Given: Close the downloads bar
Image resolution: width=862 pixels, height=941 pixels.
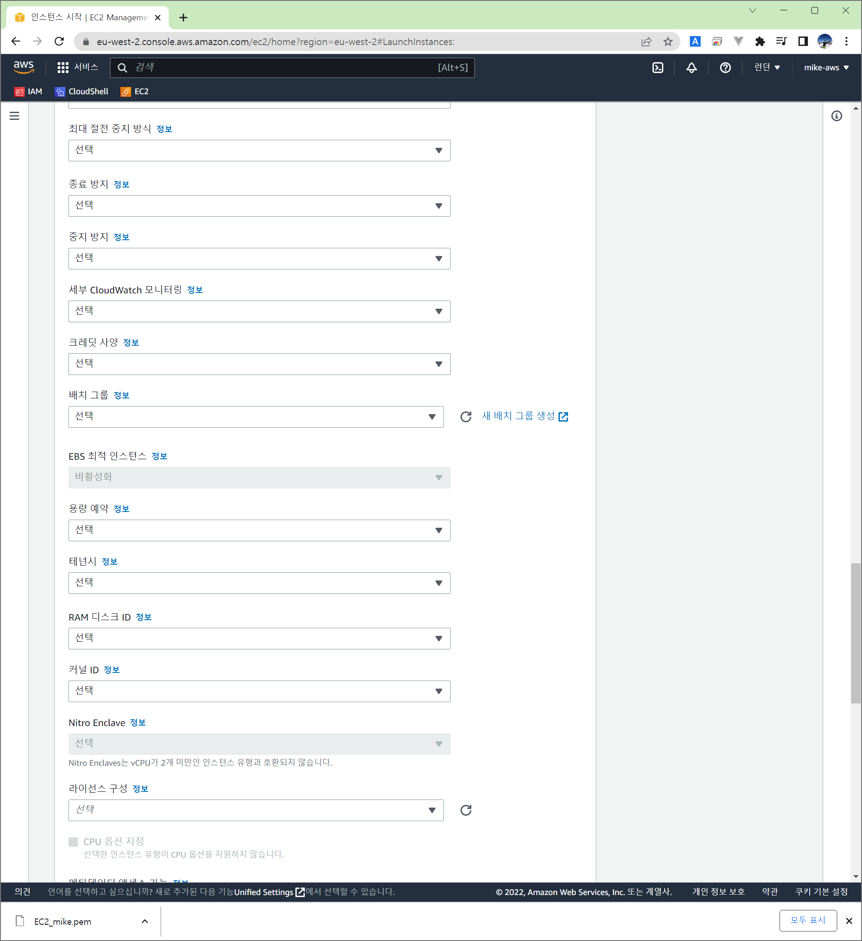Looking at the screenshot, I should click(849, 921).
